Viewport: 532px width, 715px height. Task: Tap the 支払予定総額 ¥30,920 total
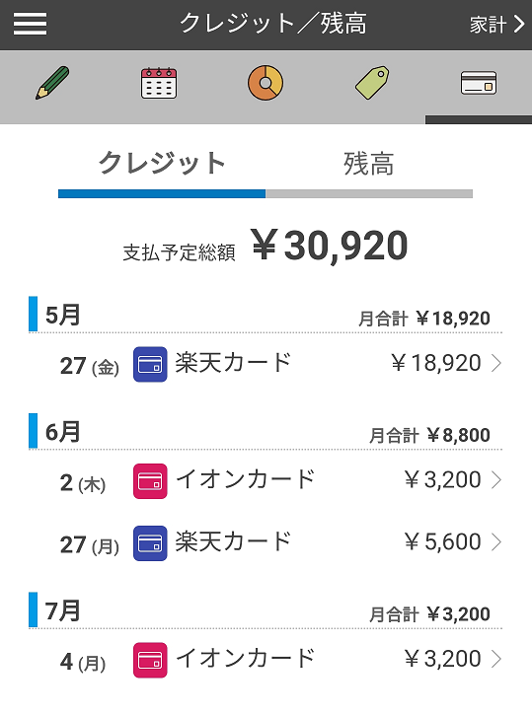coord(266,247)
